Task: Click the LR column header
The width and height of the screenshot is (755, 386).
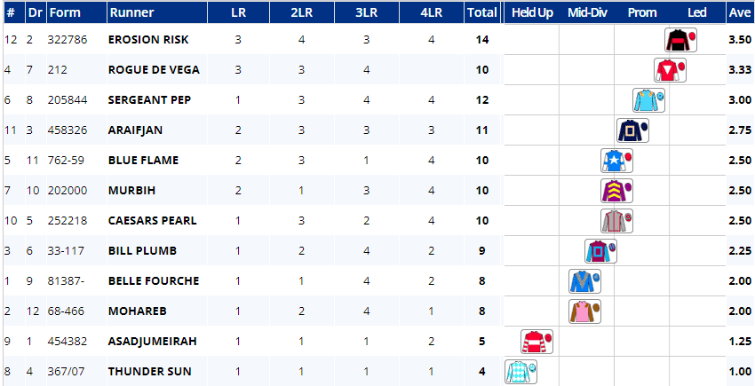Action: [238, 13]
